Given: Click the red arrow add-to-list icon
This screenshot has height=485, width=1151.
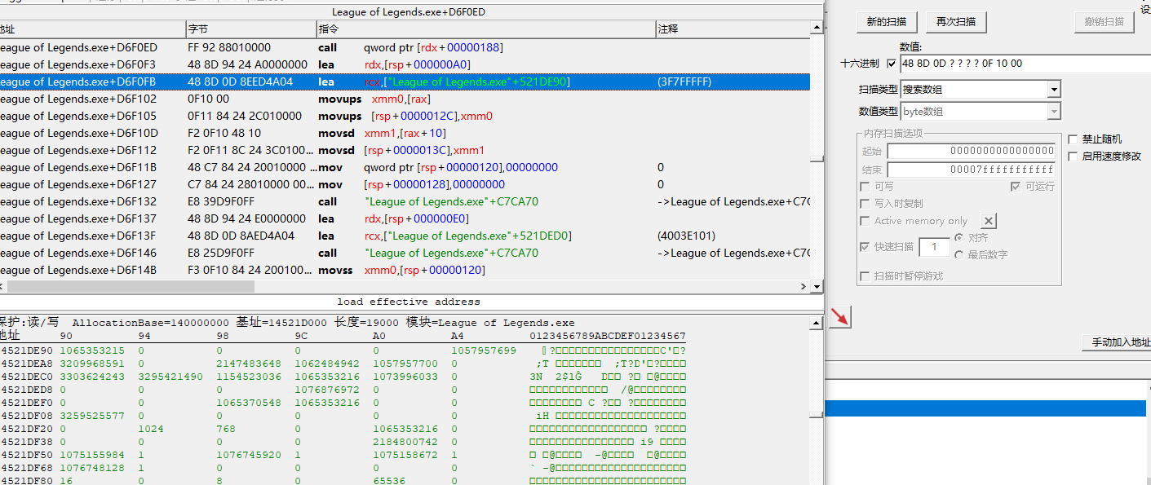Looking at the screenshot, I should point(840,317).
